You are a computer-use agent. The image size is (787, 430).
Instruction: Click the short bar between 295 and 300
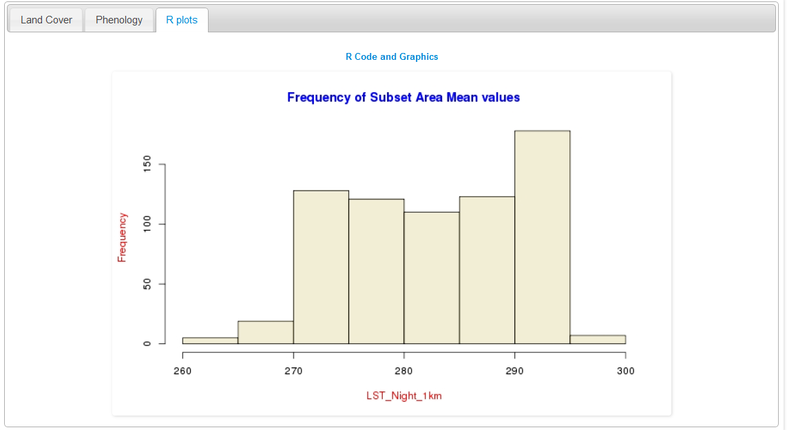coord(598,339)
